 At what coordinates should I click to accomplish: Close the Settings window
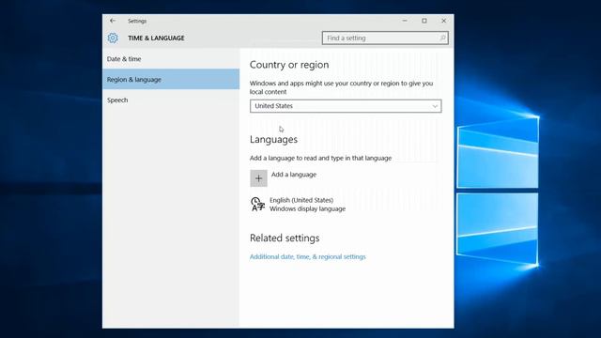pyautogui.click(x=444, y=21)
